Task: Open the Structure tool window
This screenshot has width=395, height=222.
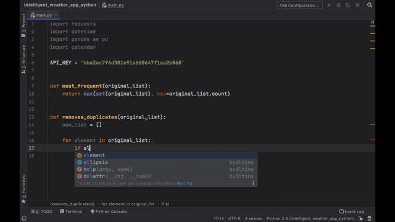Action: pos(23,59)
